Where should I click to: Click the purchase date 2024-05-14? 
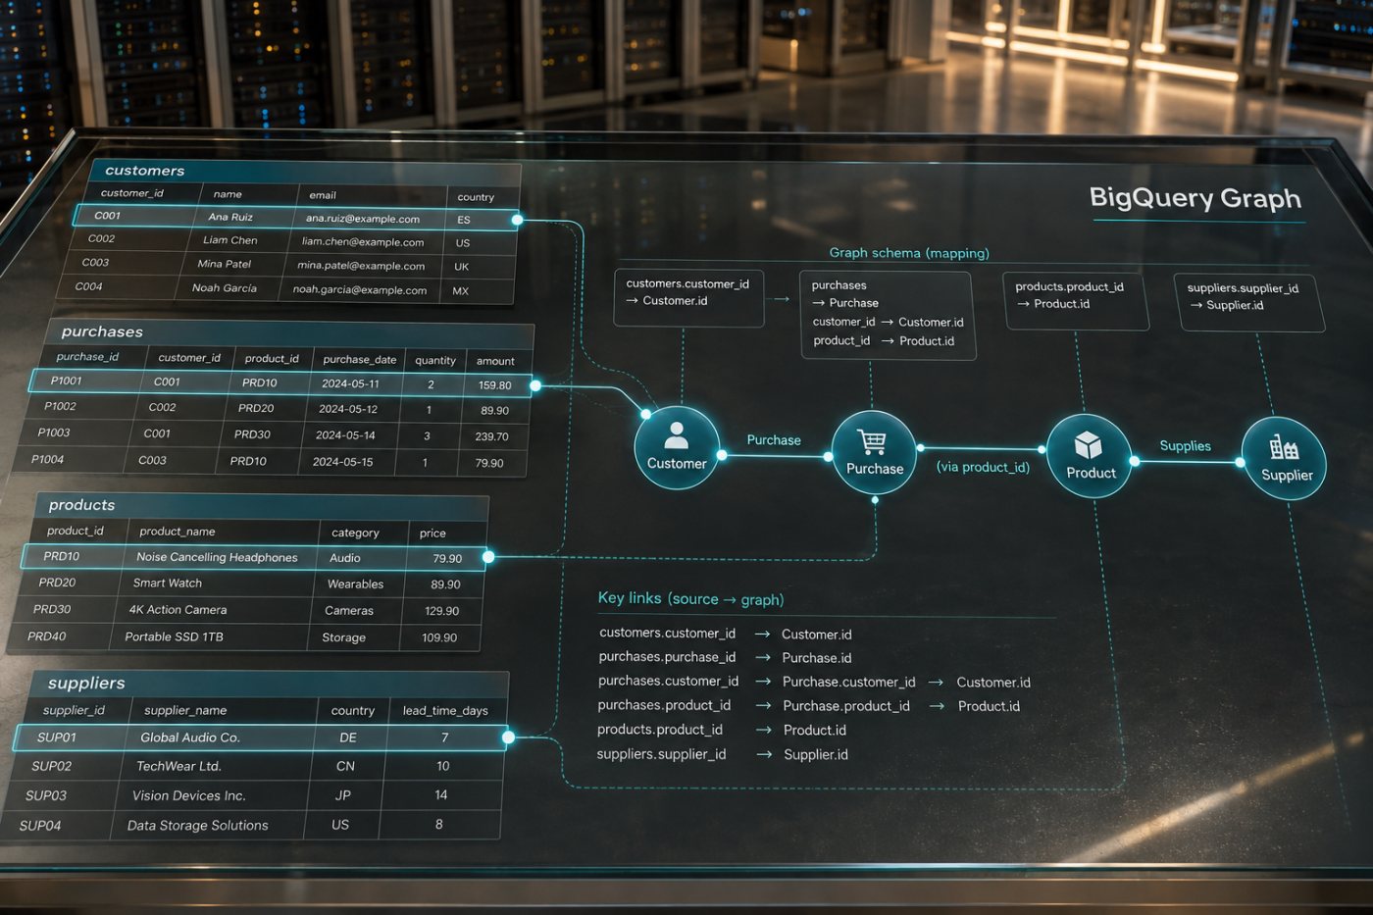pos(345,434)
